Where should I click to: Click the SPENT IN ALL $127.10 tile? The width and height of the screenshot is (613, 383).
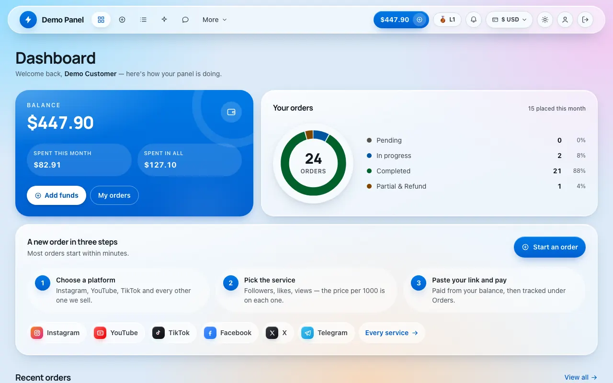tap(190, 160)
